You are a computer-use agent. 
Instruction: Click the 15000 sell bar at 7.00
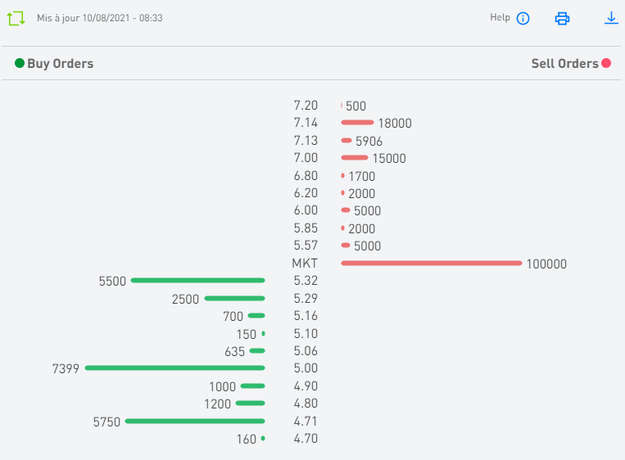coord(355,157)
